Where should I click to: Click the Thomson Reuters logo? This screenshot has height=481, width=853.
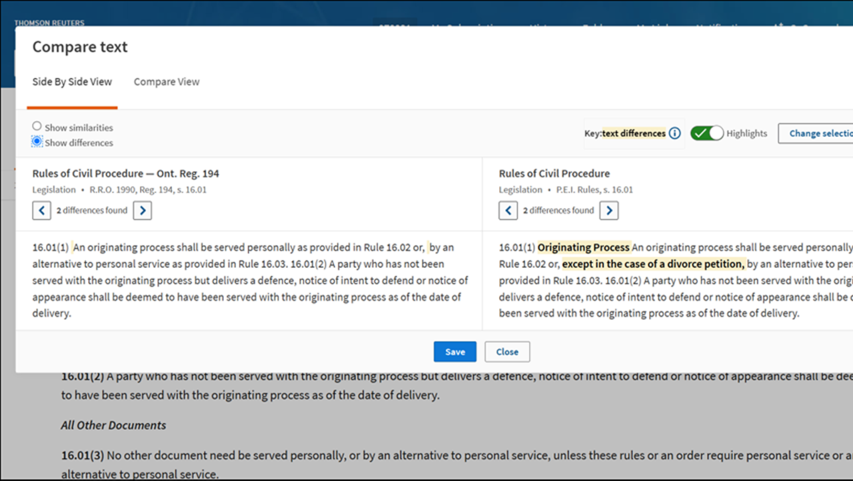[49, 23]
